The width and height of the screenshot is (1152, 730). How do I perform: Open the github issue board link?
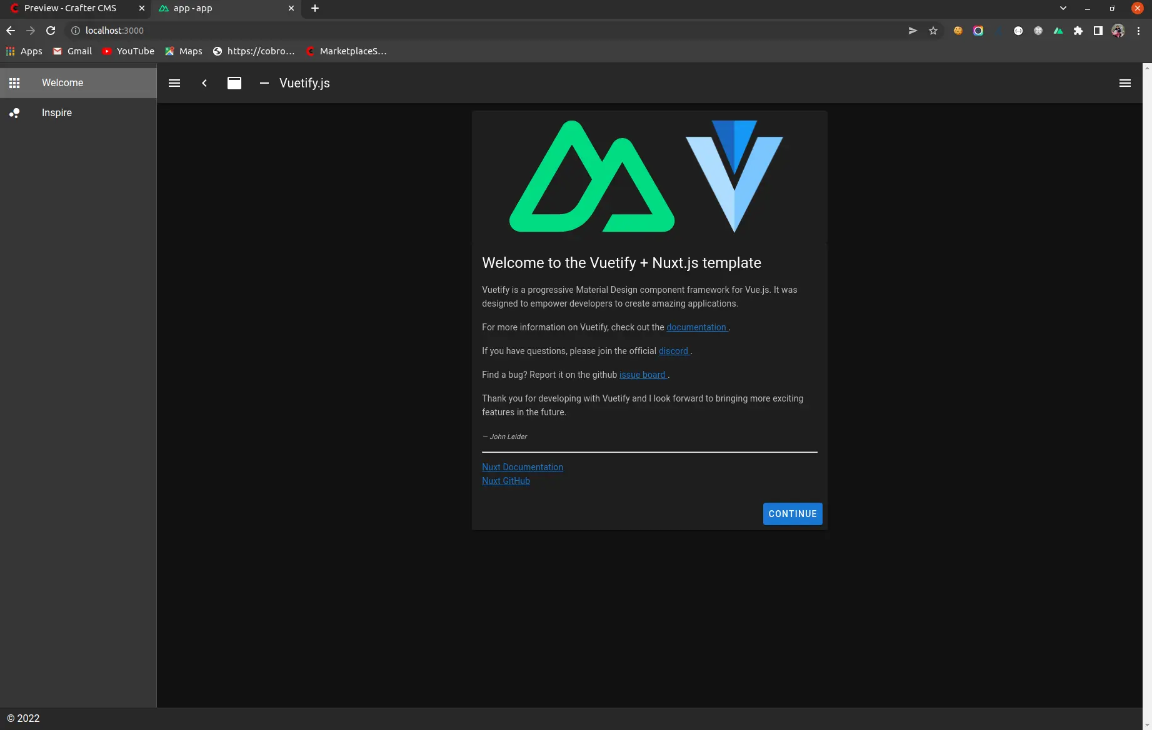[643, 375]
